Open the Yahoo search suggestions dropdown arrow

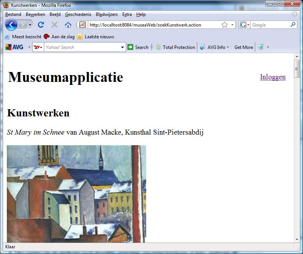click(122, 47)
